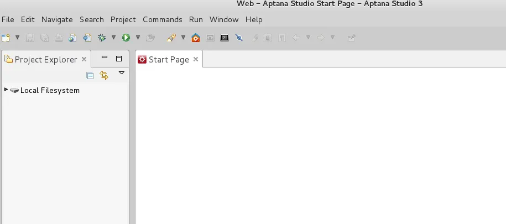Click Collapse All in Project Explorer

(x=90, y=76)
